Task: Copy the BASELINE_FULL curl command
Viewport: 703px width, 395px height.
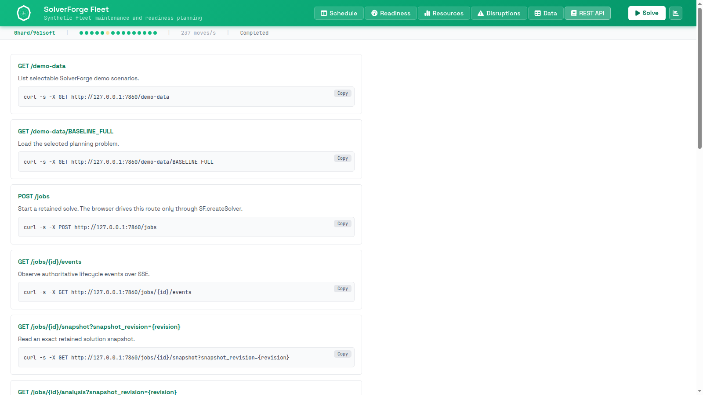Action: point(343,158)
